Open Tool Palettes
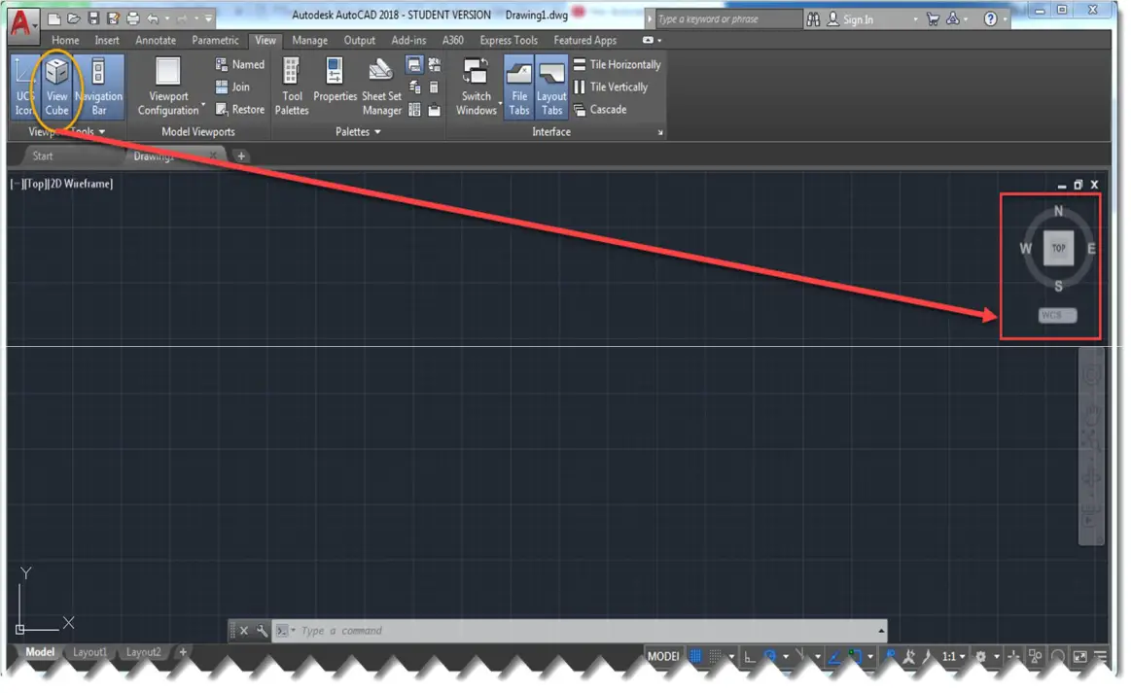1131x693 pixels. [292, 87]
